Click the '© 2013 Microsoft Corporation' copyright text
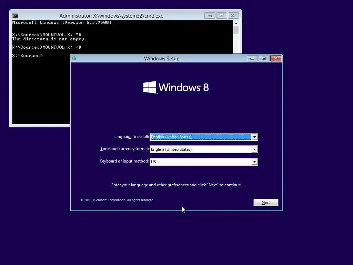The image size is (353, 265). pyautogui.click(x=117, y=200)
